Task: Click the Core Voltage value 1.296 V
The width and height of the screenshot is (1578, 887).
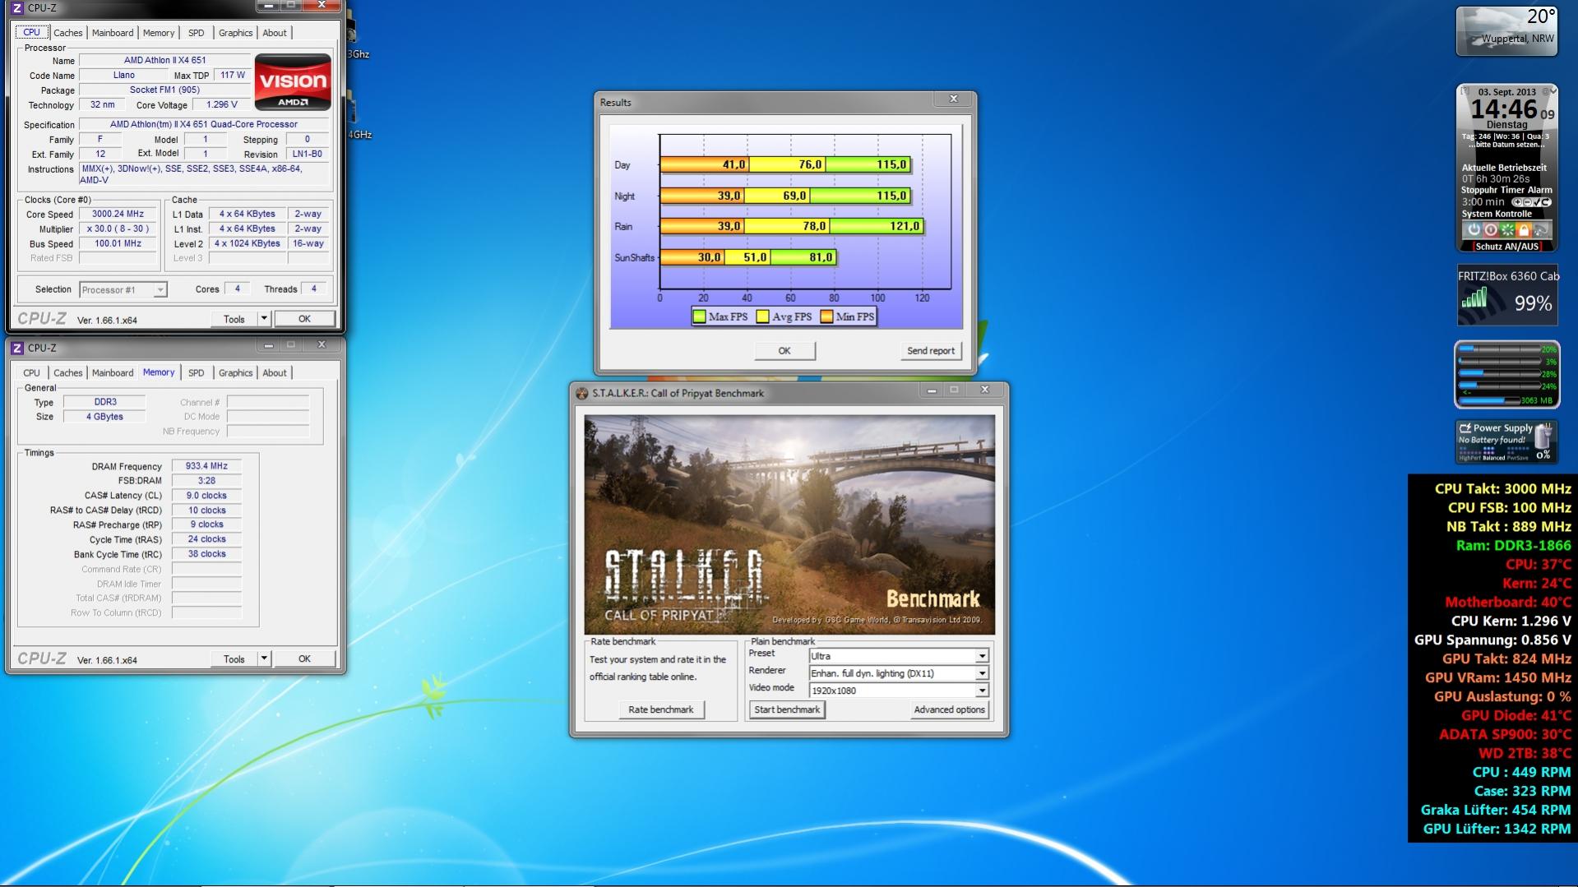Action: (221, 105)
